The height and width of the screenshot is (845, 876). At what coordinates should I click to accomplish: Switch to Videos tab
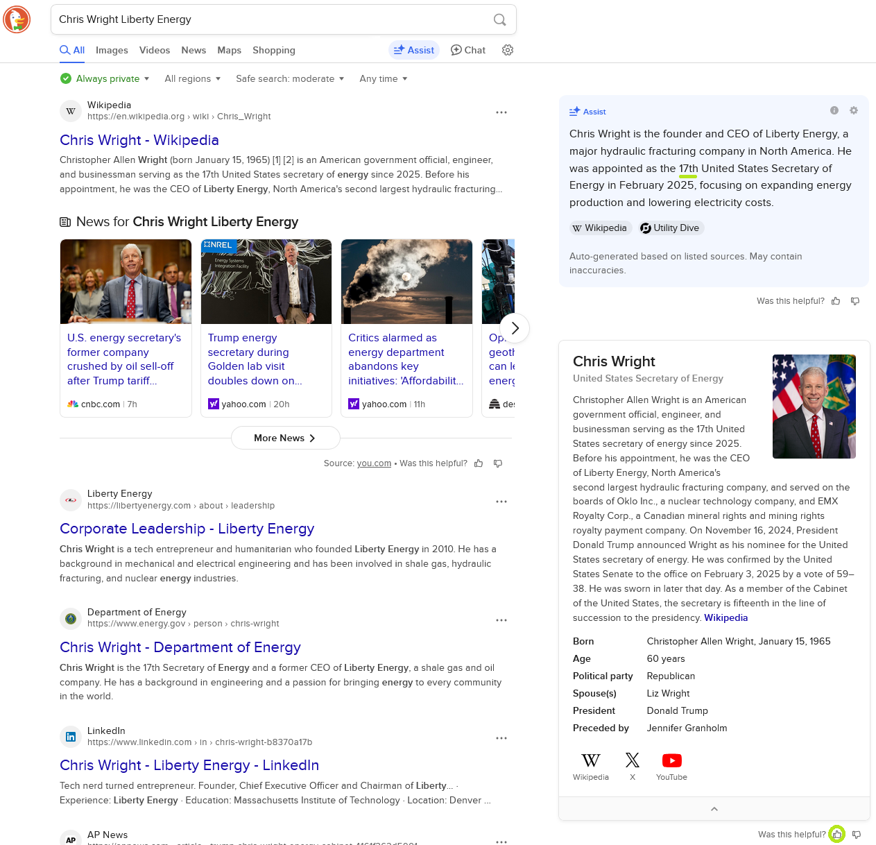tap(155, 50)
